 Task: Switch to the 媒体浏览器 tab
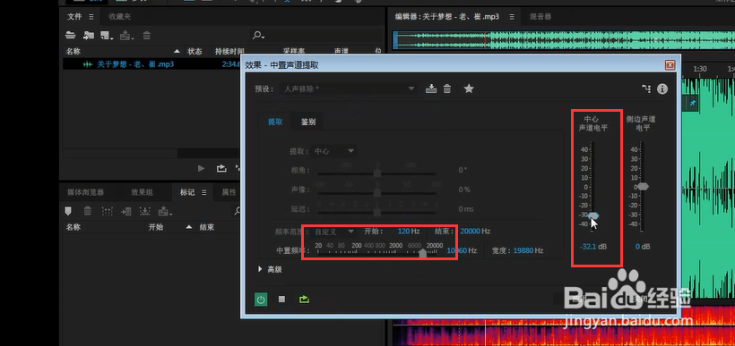[85, 192]
